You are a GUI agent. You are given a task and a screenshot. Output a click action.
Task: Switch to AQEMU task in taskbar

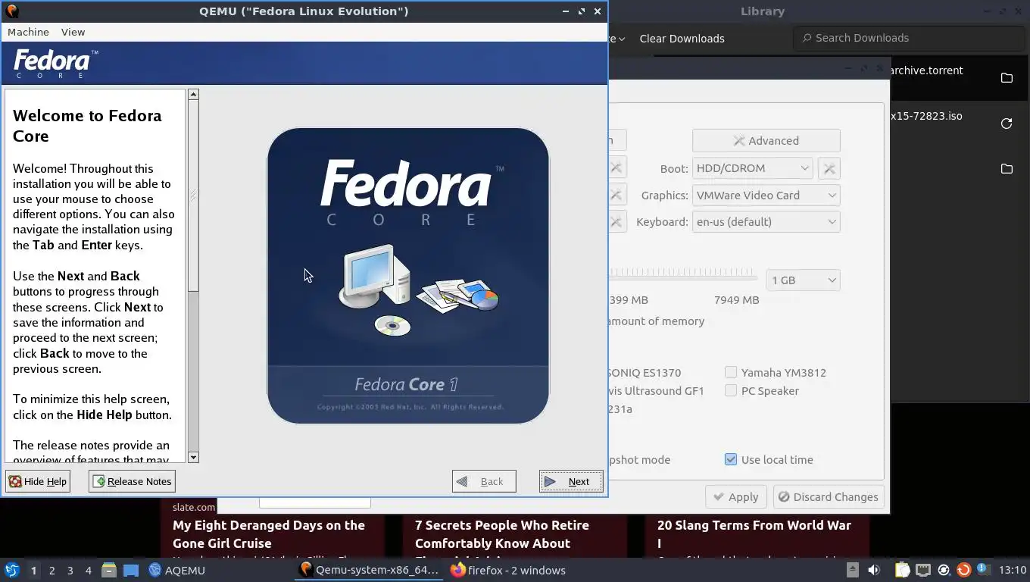(176, 570)
